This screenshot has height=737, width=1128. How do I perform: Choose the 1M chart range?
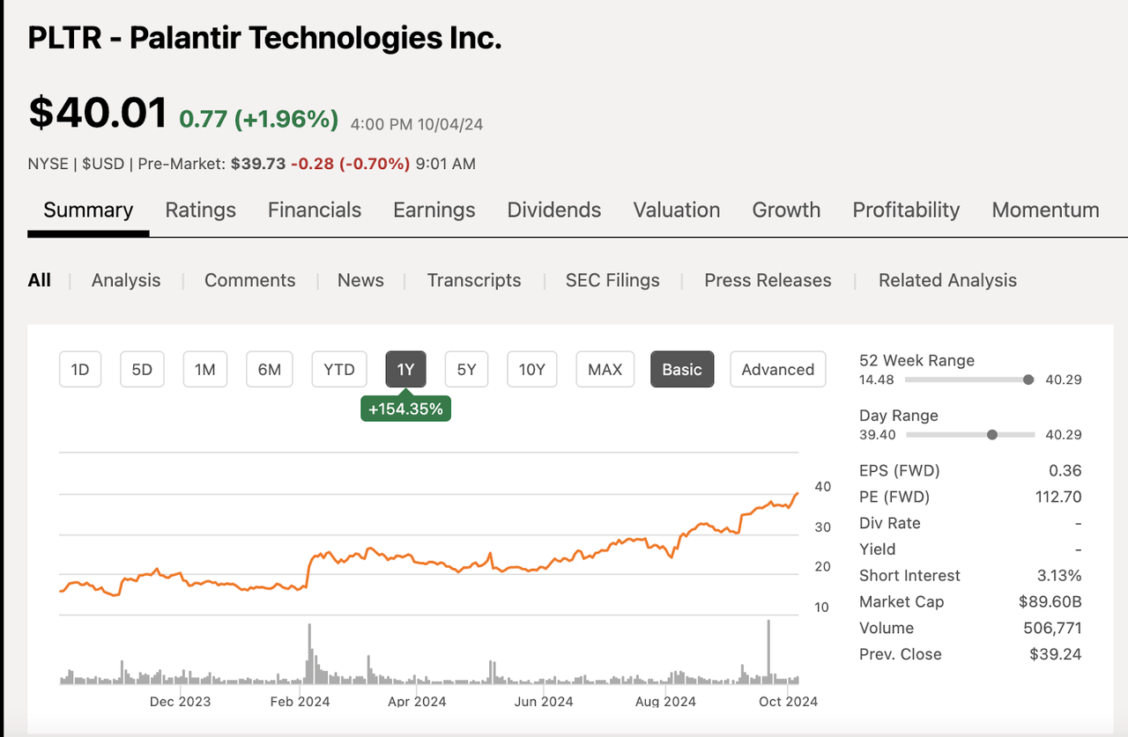(x=205, y=370)
